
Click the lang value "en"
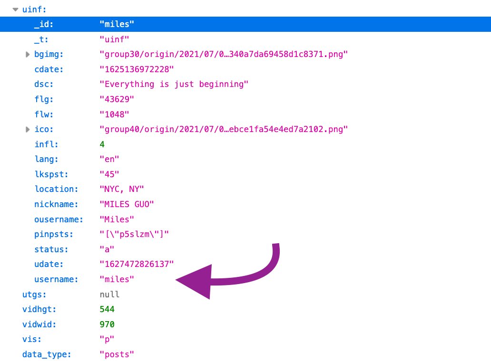tap(109, 159)
